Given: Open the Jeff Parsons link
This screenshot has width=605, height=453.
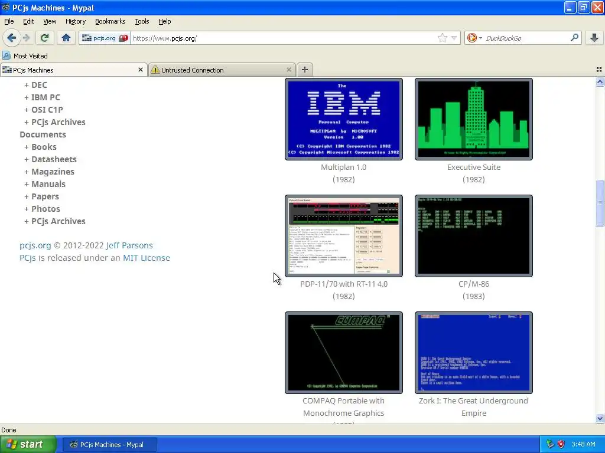Looking at the screenshot, I should pyautogui.click(x=129, y=245).
